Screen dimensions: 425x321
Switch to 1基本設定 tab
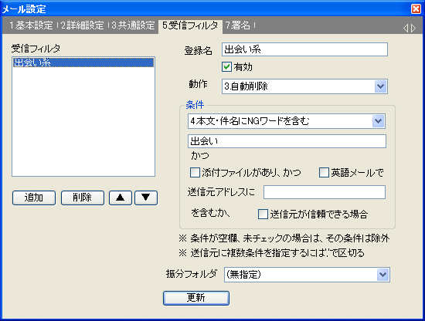(x=31, y=25)
